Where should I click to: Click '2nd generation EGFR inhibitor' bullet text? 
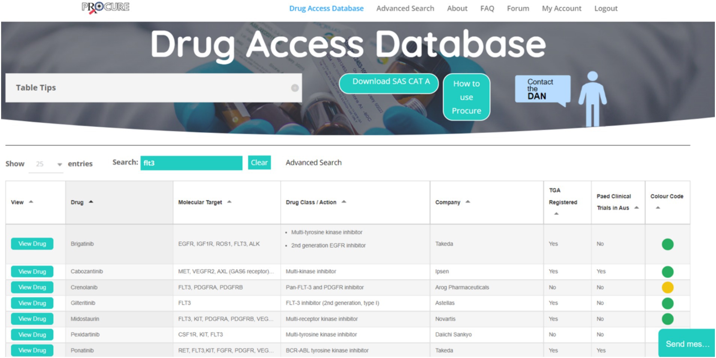pyautogui.click(x=329, y=245)
